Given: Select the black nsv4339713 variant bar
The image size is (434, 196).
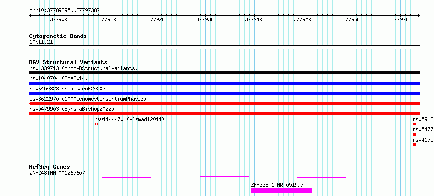Looking at the screenshot, I should point(224,73).
